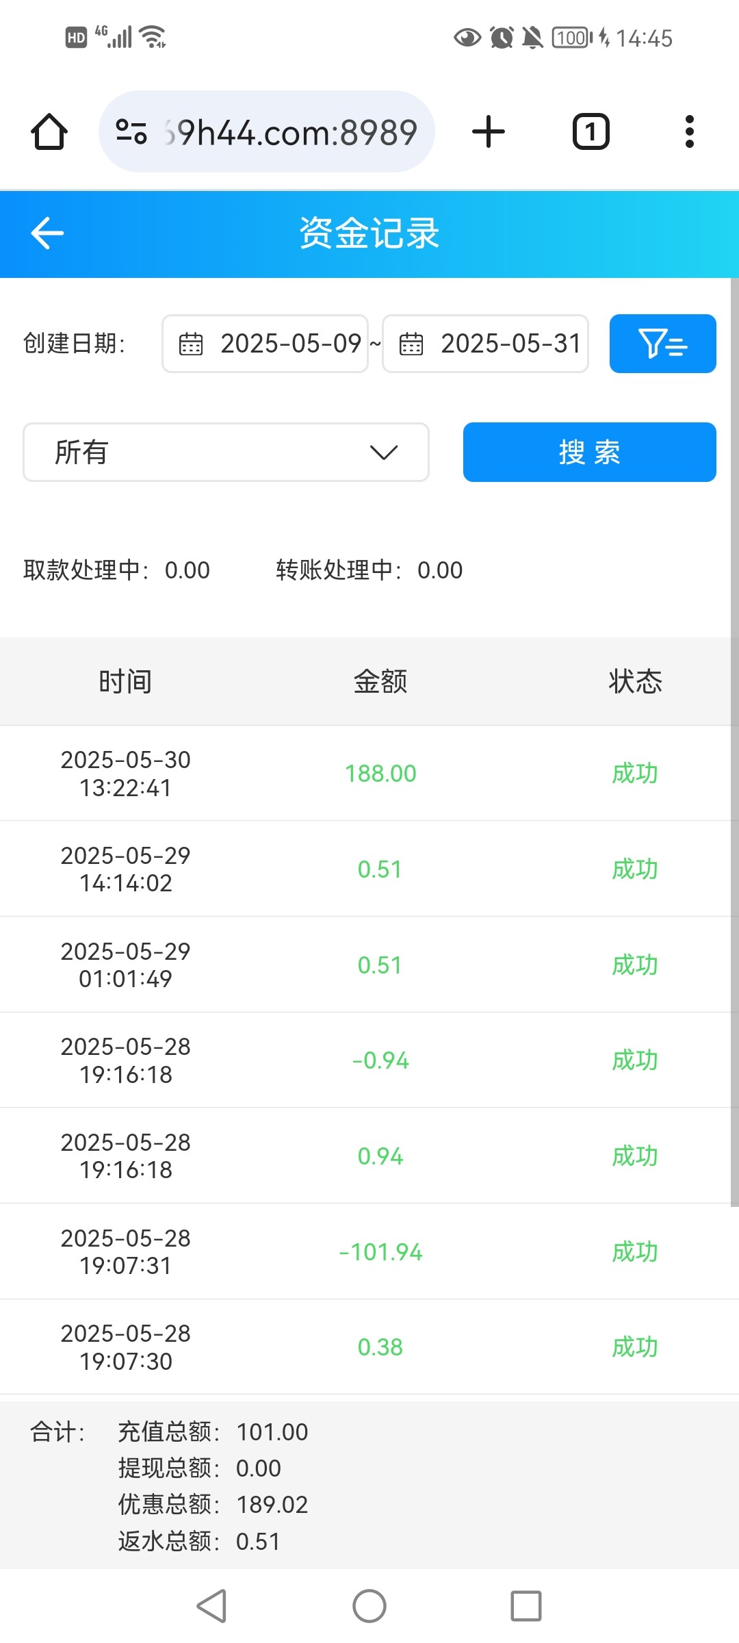Screen dimensions: 739x1643
Task: Tap the end date calendar icon
Action: click(x=411, y=344)
